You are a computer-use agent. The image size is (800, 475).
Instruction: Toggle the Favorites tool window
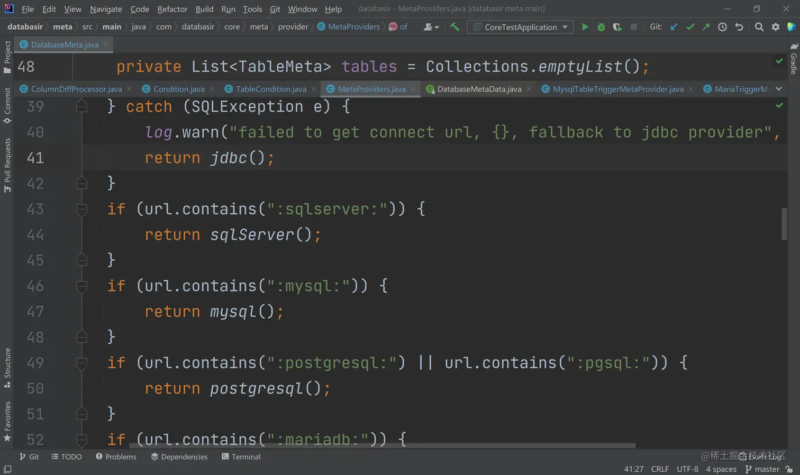pyautogui.click(x=7, y=422)
